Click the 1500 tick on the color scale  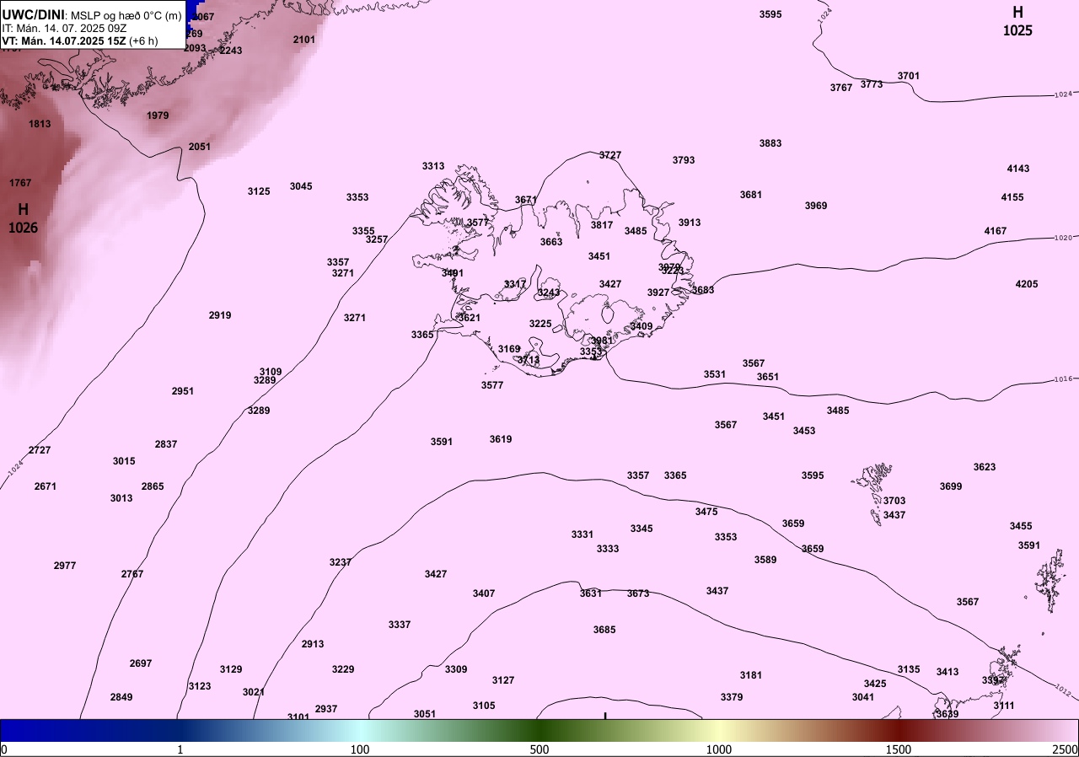pos(899,749)
